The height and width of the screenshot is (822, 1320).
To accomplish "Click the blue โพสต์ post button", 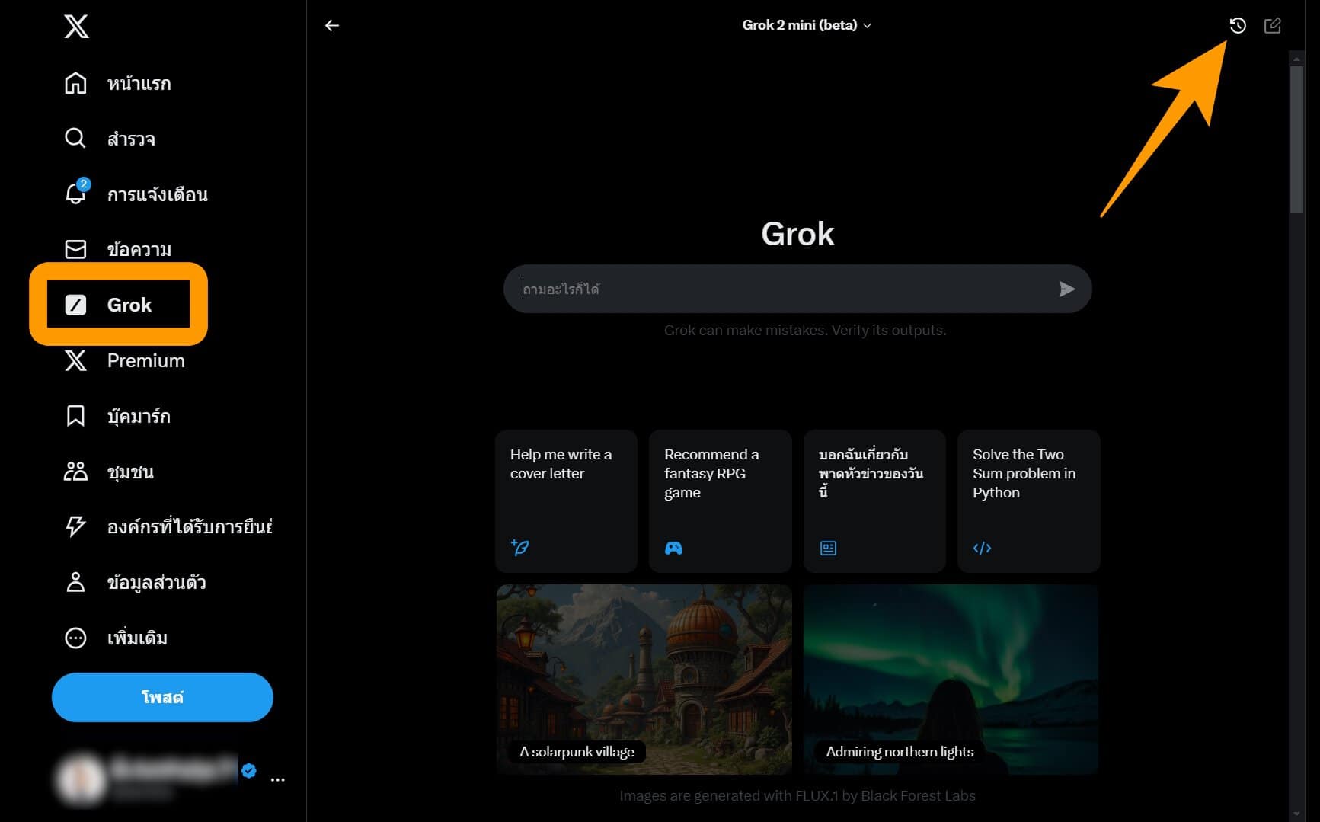I will 162,697.
